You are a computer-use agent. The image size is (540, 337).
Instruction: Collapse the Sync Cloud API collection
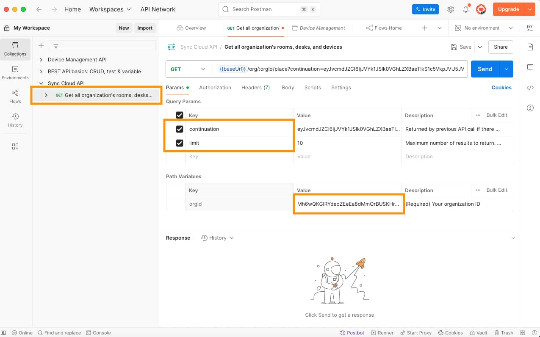tap(41, 83)
